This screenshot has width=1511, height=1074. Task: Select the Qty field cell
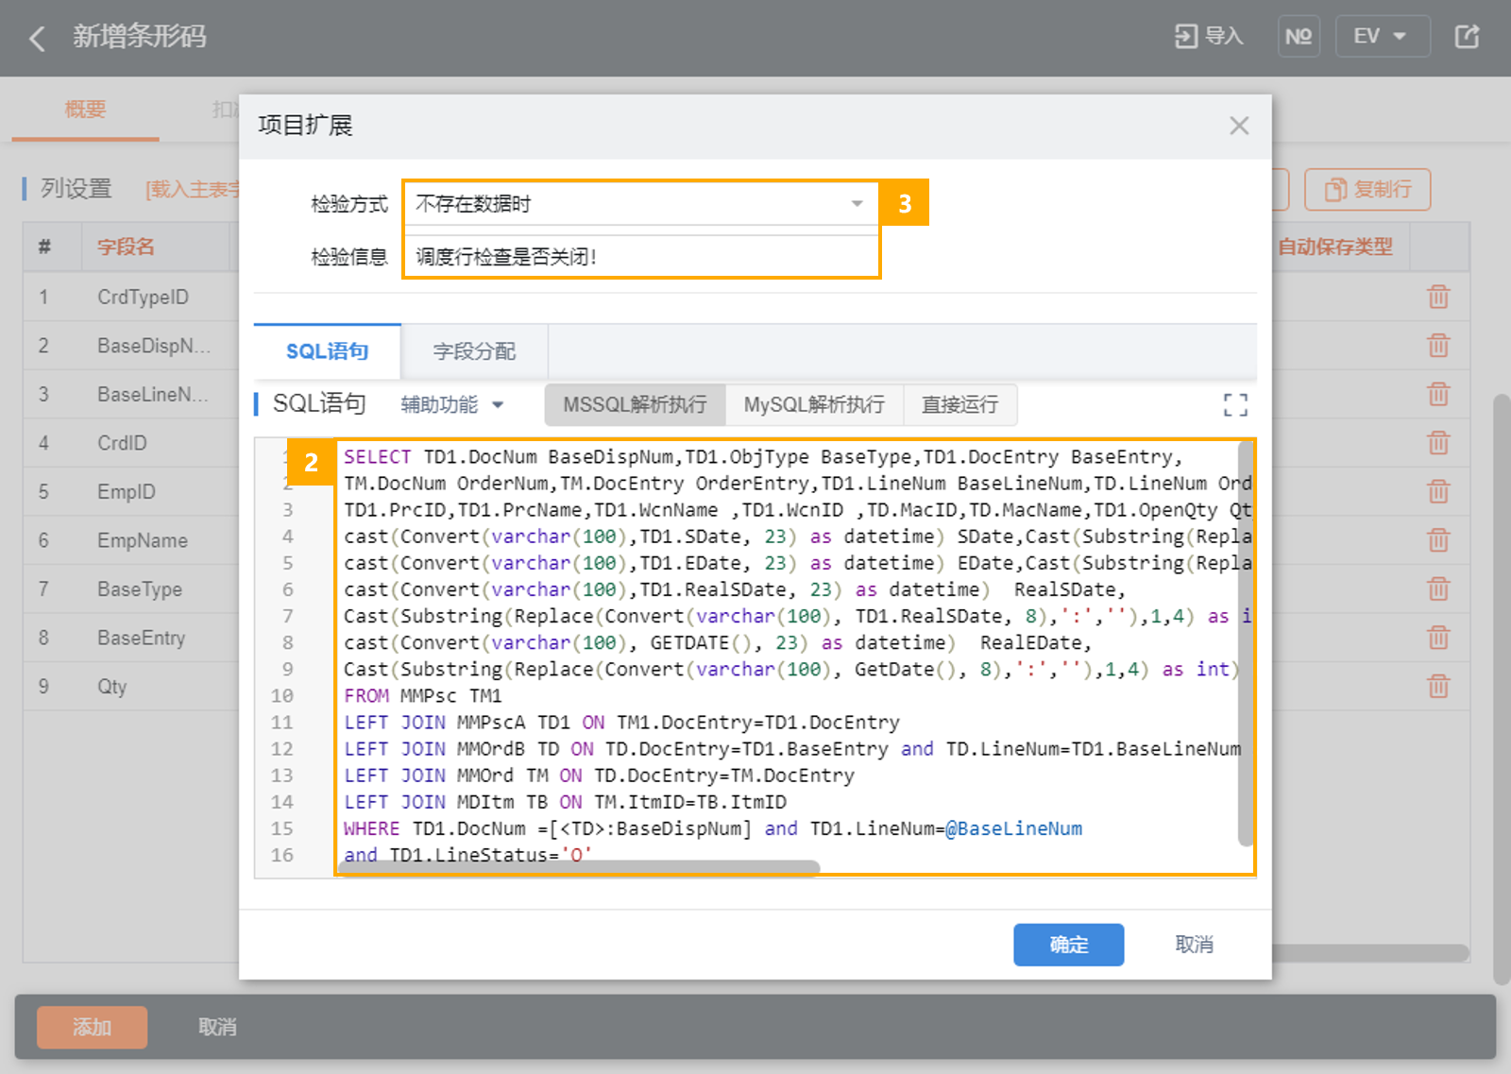coord(112,686)
